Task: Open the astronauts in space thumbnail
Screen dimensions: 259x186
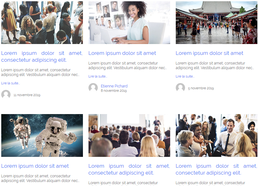Action: 42,135
